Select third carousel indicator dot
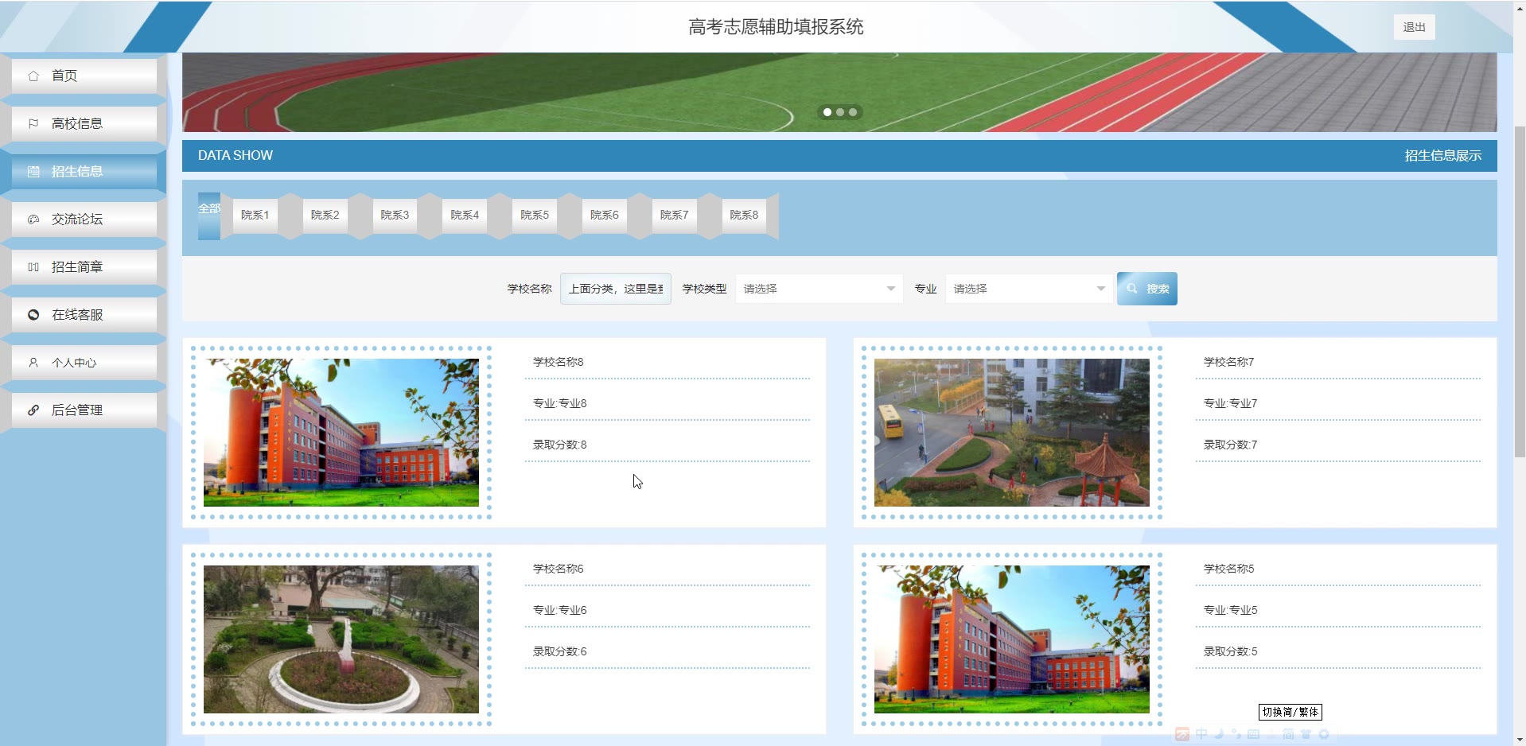 click(853, 112)
